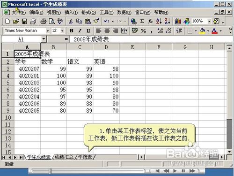Viewport: 234px width, 176px height.
Task: Expand the Times New Roman font dropdown
Action: 48,31
